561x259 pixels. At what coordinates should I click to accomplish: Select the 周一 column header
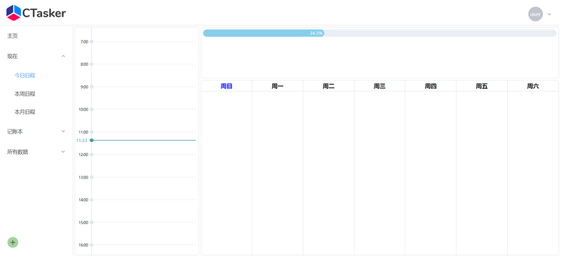pyautogui.click(x=277, y=86)
